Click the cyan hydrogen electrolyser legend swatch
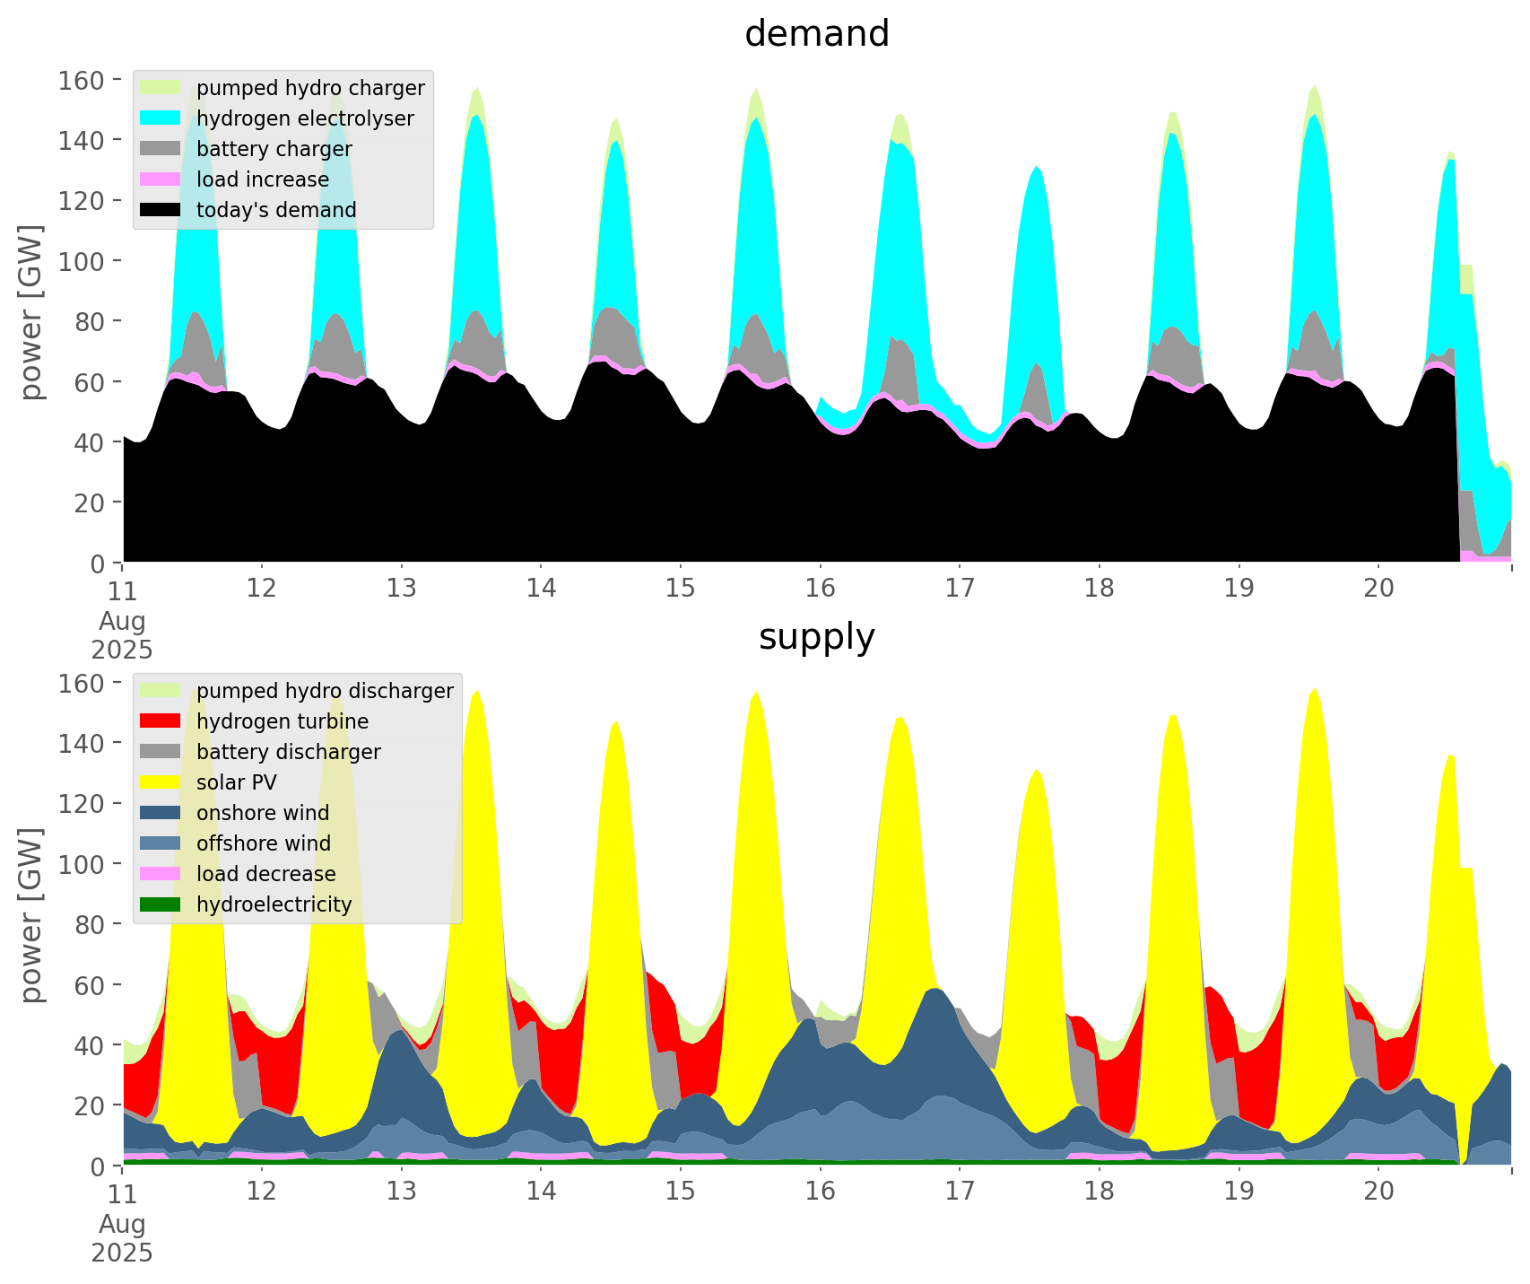1530x1284 pixels. 161,118
